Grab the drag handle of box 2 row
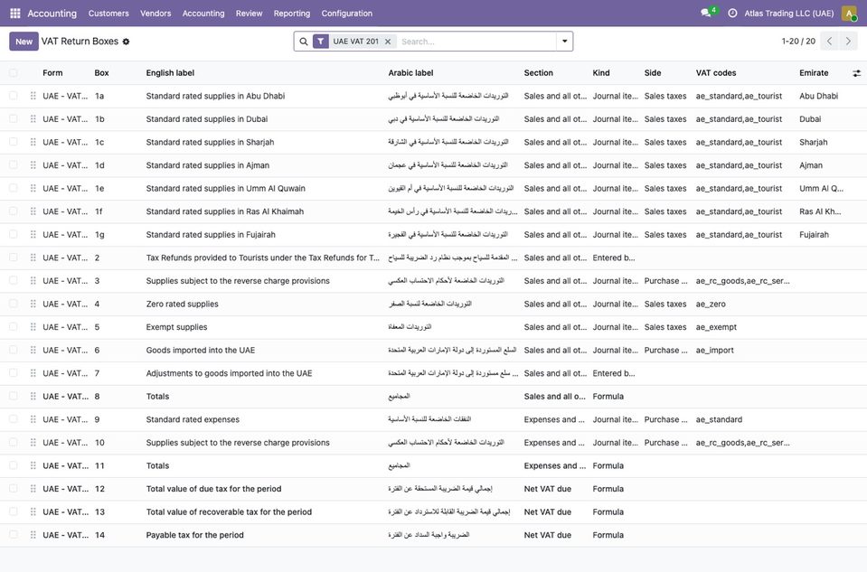867x572 pixels. (x=33, y=258)
